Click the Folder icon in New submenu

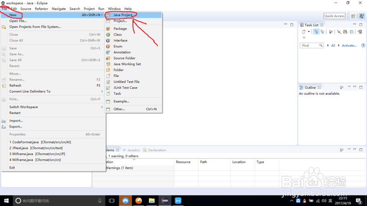[108, 70]
